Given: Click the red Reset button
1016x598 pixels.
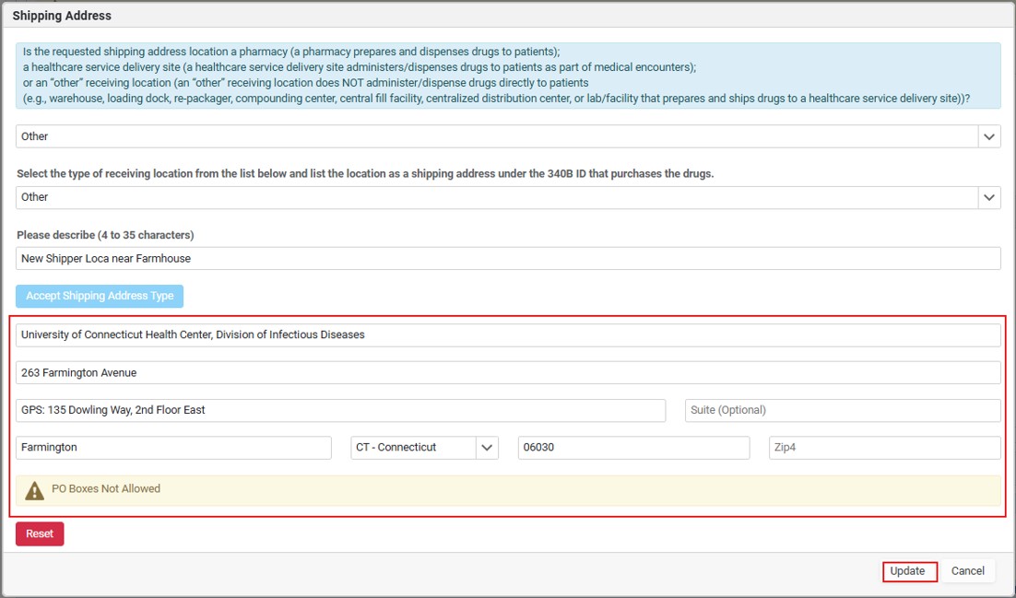Looking at the screenshot, I should (40, 534).
